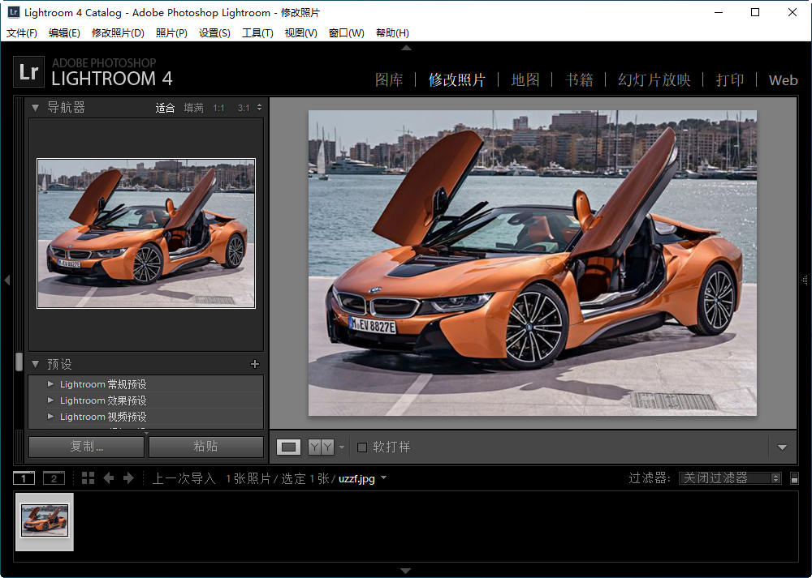
Task: Collapse the top module picker panel arrow
Action: tap(407, 48)
